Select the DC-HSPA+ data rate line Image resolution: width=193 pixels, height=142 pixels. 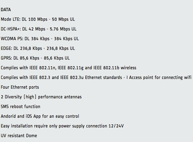pyautogui.click(x=39, y=29)
